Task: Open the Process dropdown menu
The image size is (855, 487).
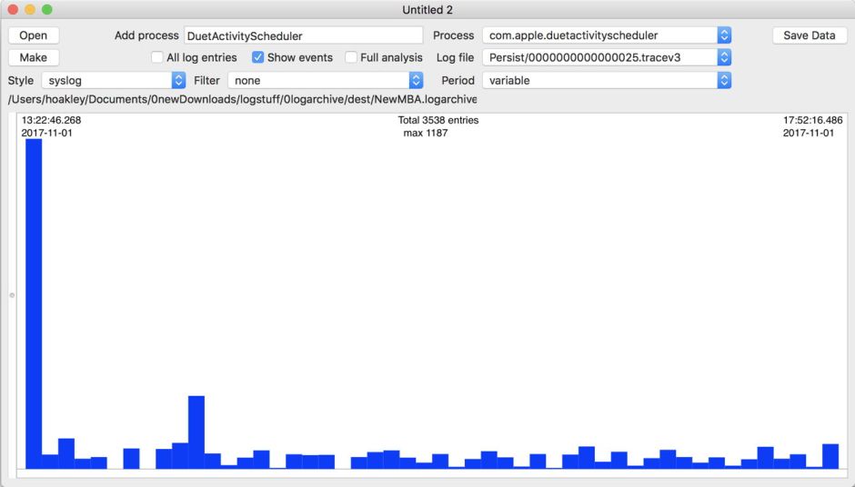Action: (607, 35)
